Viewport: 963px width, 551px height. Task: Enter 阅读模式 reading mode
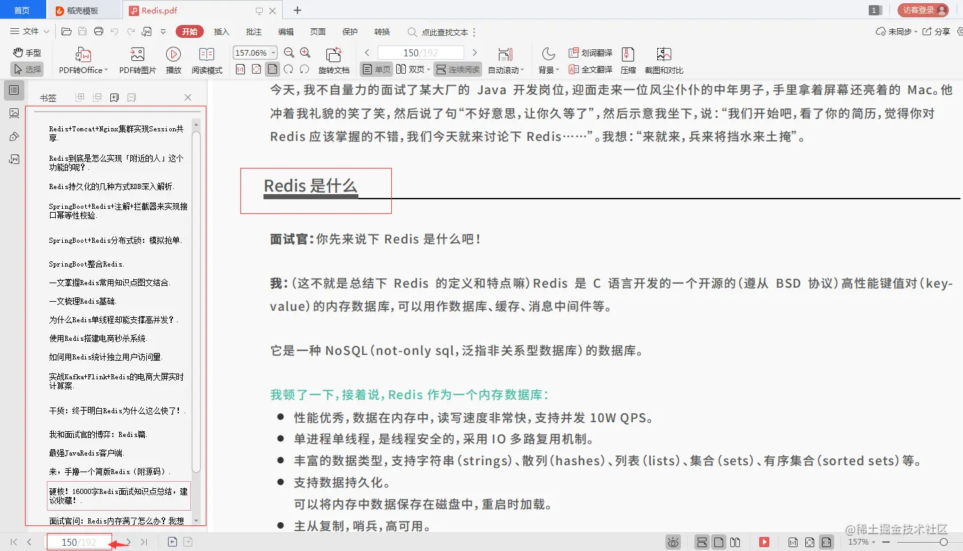point(206,61)
